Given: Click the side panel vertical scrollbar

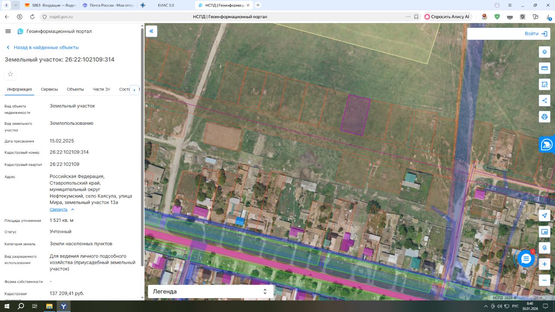Looking at the screenshot, I should coord(142,147).
